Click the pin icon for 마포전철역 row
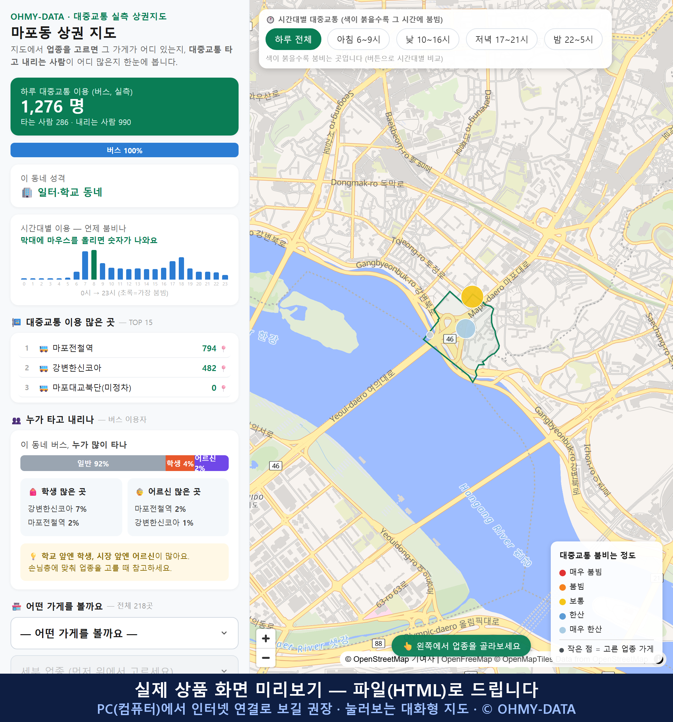 pyautogui.click(x=223, y=348)
